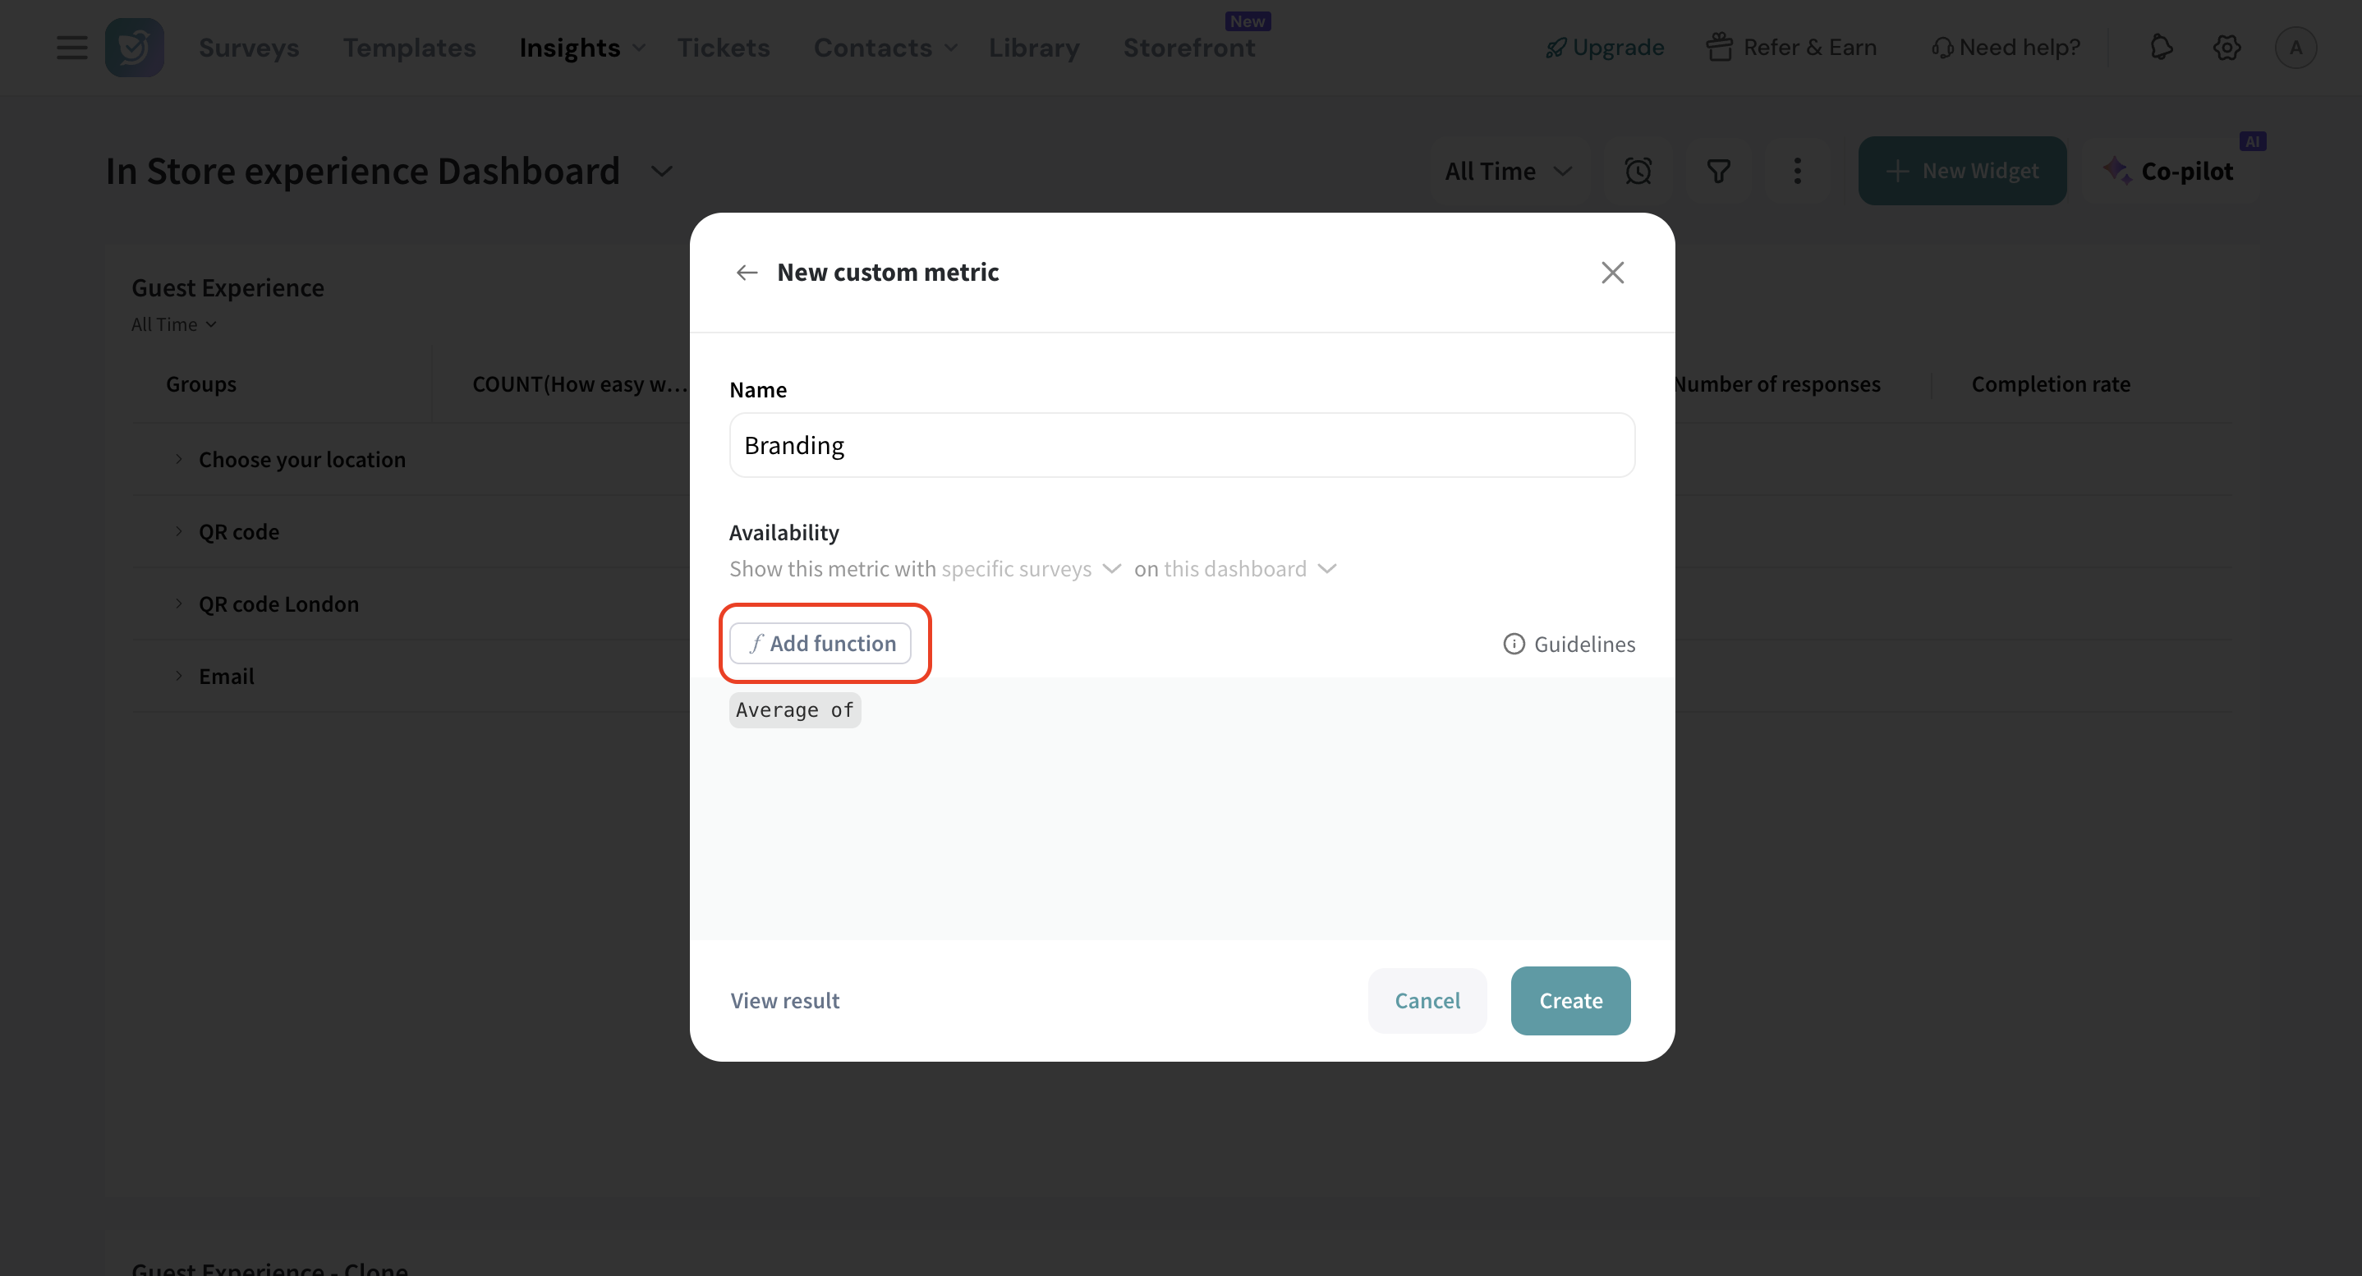Open the this dashboard dropdown
Image resolution: width=2362 pixels, height=1276 pixels.
1249,569
